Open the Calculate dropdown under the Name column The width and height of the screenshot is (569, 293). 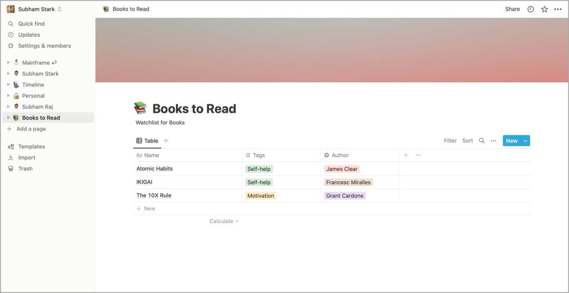(224, 221)
